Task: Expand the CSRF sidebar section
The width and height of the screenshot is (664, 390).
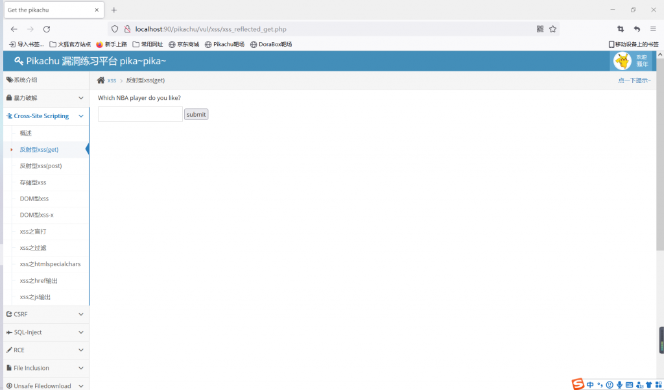Action: click(45, 314)
